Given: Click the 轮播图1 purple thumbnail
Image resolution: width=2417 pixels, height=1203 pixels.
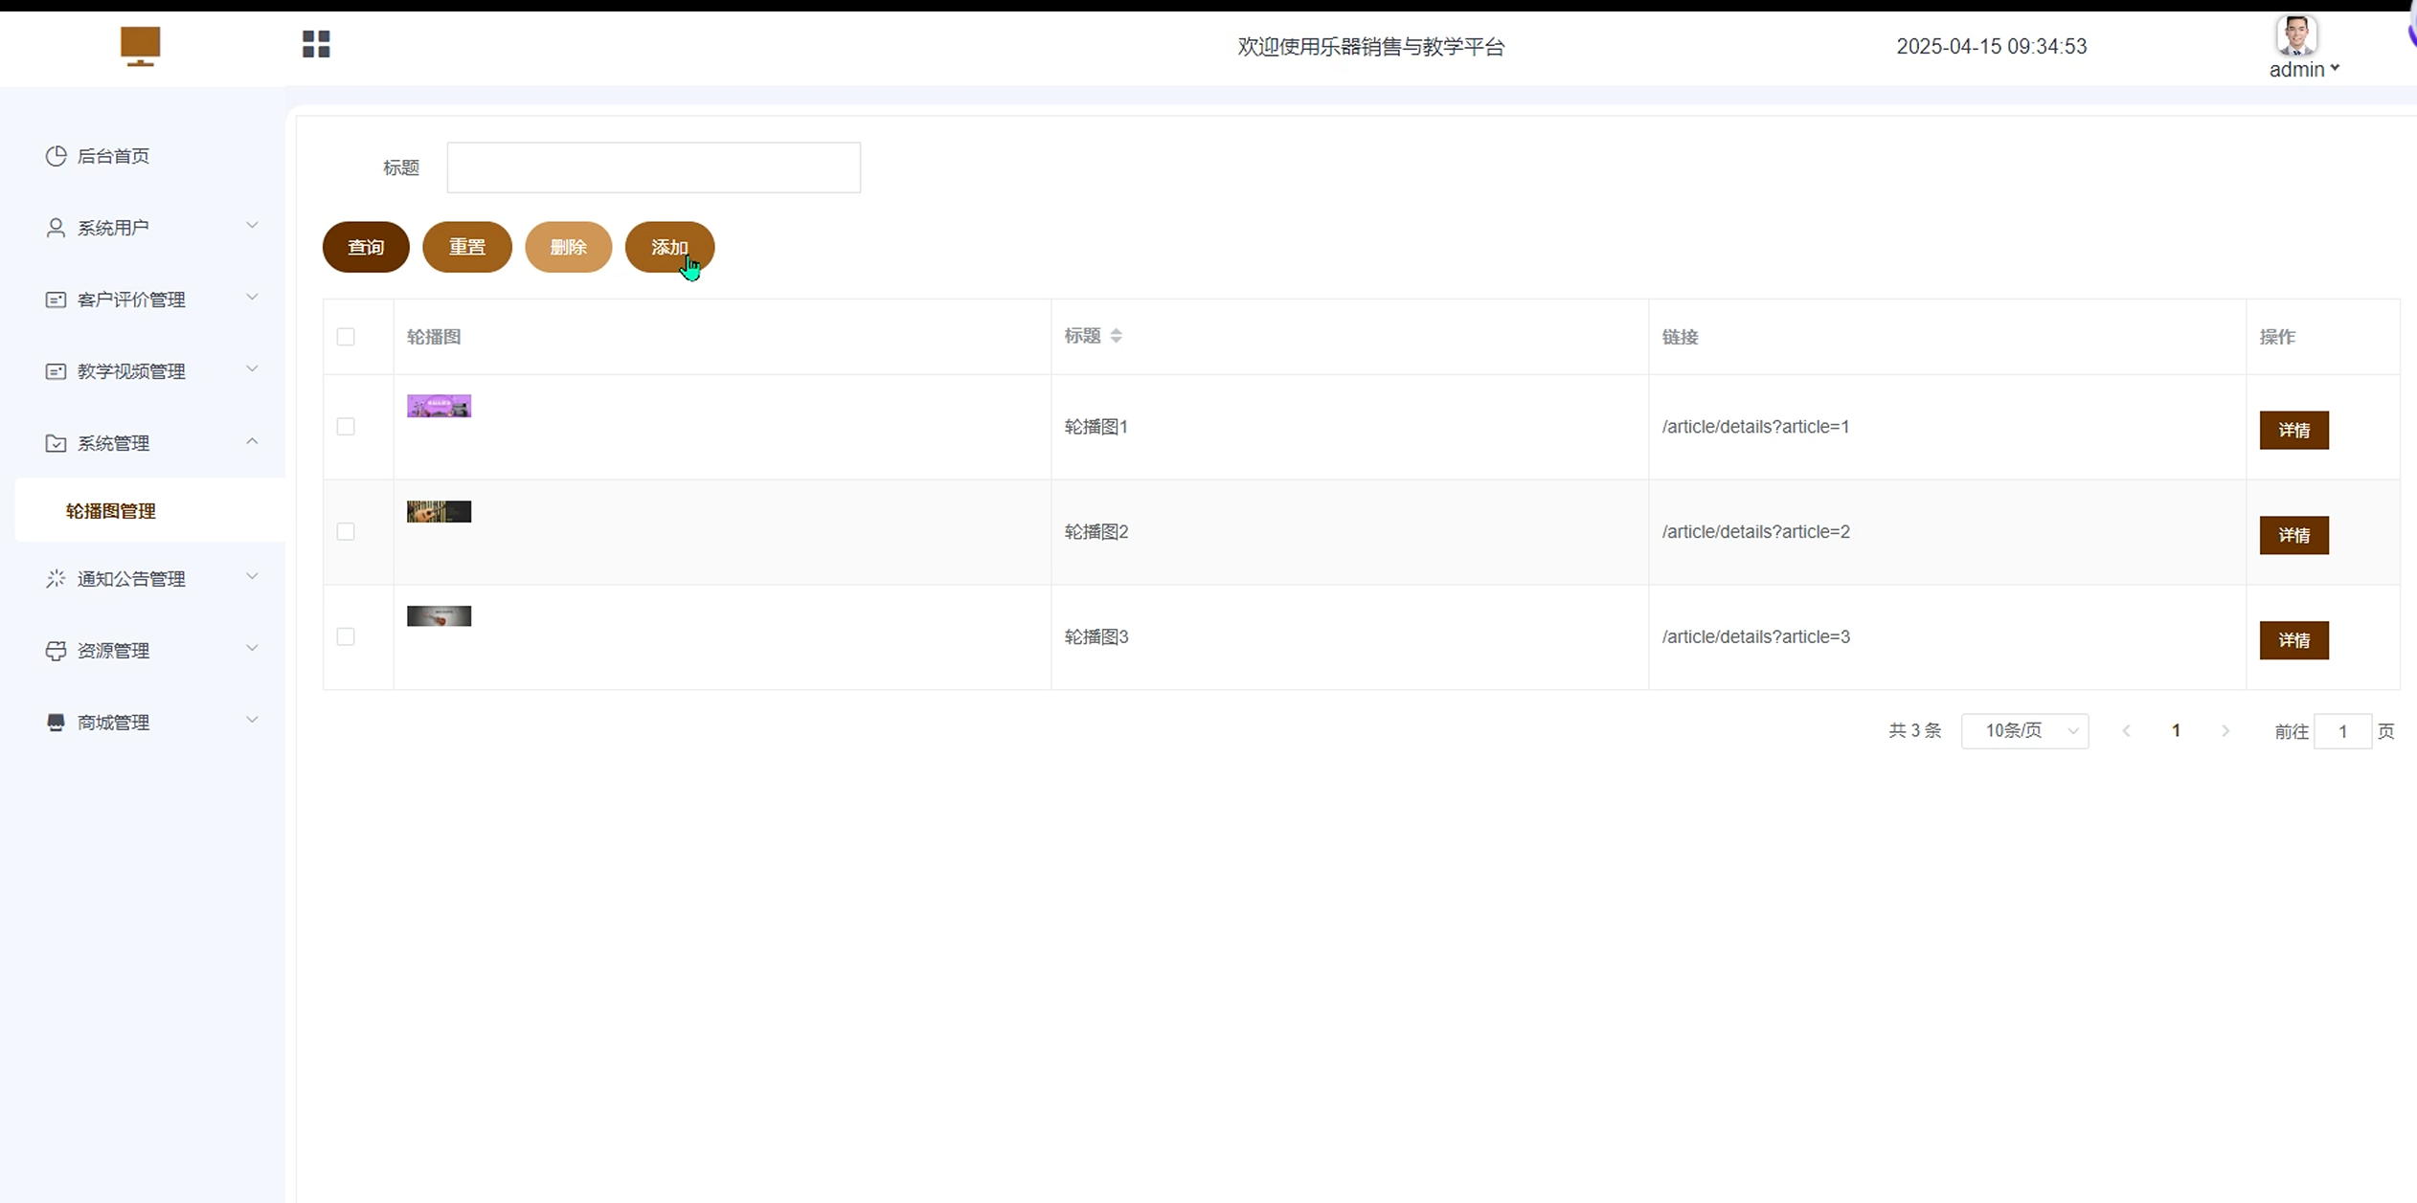Looking at the screenshot, I should (439, 407).
